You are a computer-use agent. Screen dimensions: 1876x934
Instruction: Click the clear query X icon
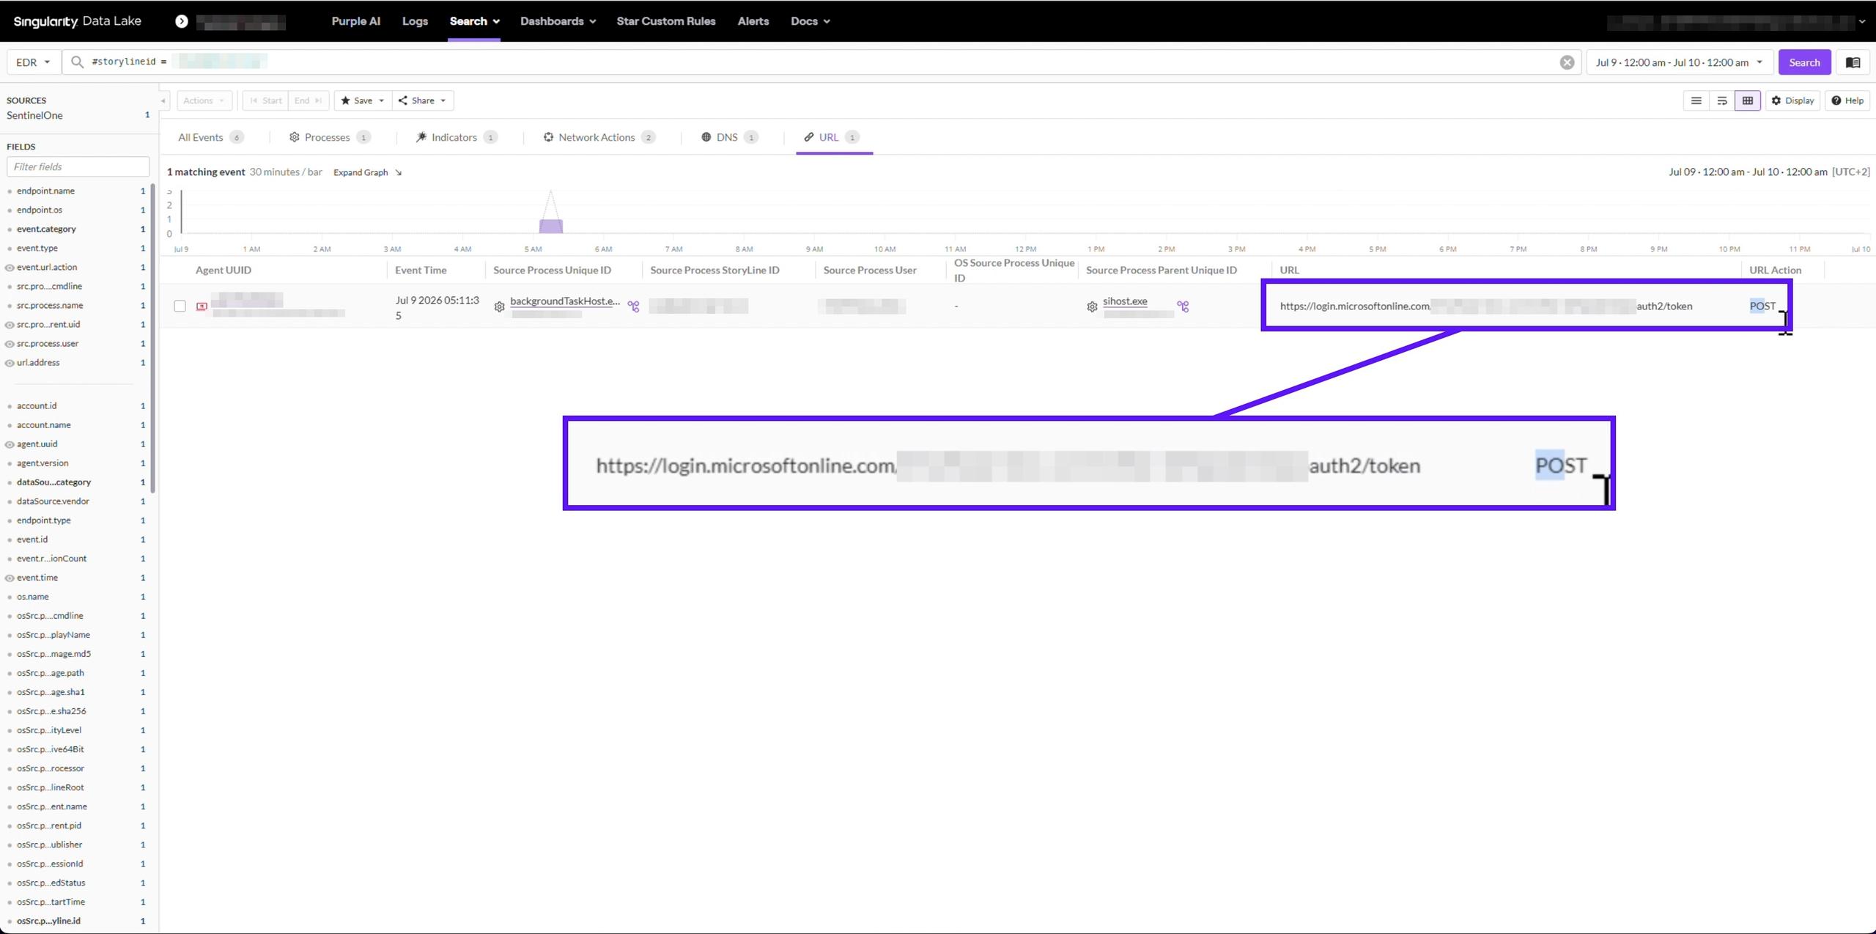(1567, 62)
